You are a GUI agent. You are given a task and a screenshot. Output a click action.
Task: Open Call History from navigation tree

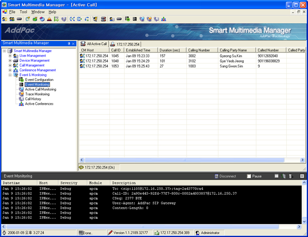coord(33,99)
